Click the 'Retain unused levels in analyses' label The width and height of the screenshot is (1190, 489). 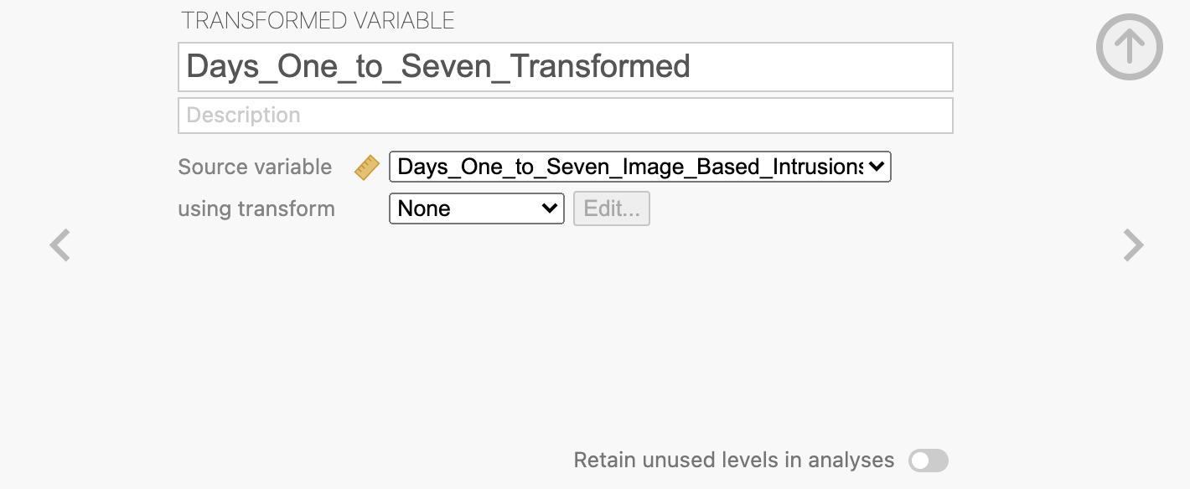pos(734,460)
